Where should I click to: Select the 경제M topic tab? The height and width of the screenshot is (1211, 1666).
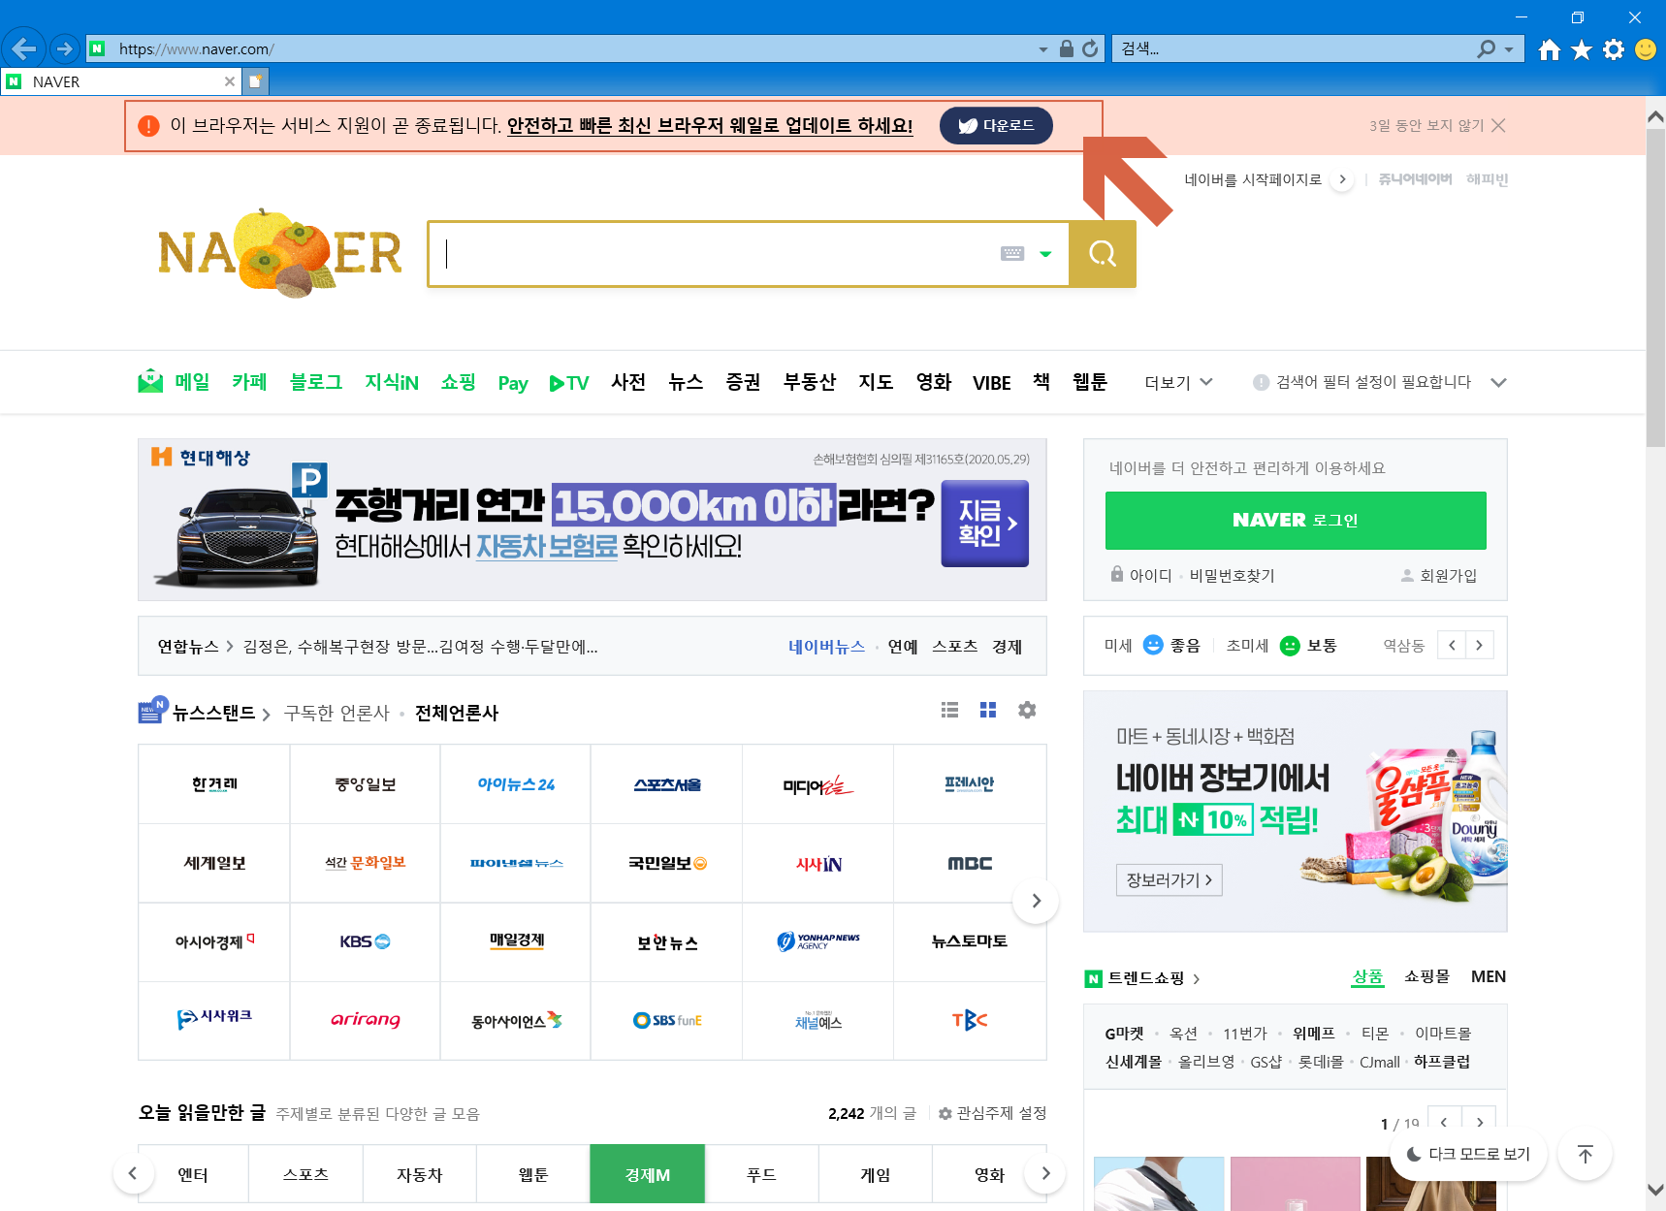tap(647, 1174)
